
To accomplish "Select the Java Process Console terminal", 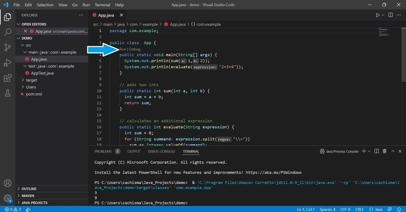I will [x=339, y=151].
